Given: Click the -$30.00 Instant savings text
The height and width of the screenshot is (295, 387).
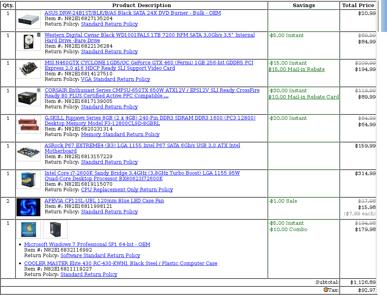Looking at the screenshot, I should pos(288,91).
